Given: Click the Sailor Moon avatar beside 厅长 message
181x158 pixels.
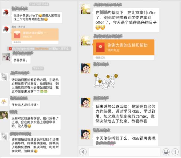Looking at the screenshot, I should tap(4, 102).
